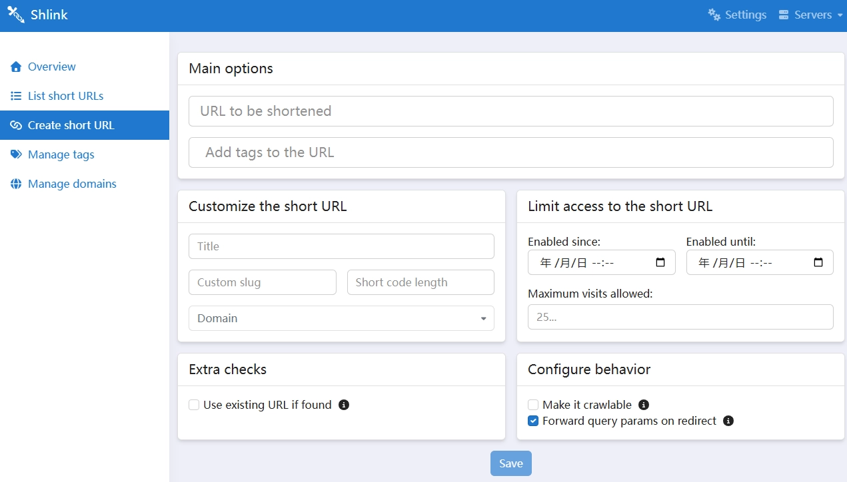
Task: Click info icon next to Use existing URL
Action: tap(344, 405)
